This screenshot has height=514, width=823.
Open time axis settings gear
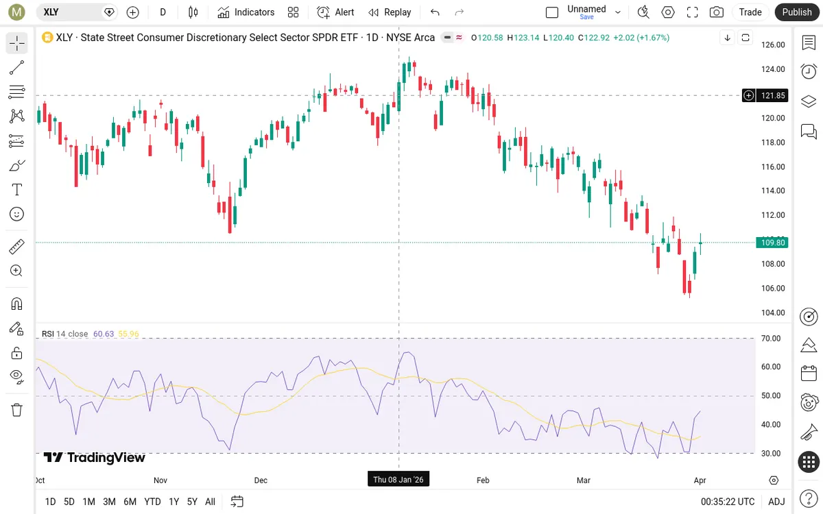click(774, 480)
